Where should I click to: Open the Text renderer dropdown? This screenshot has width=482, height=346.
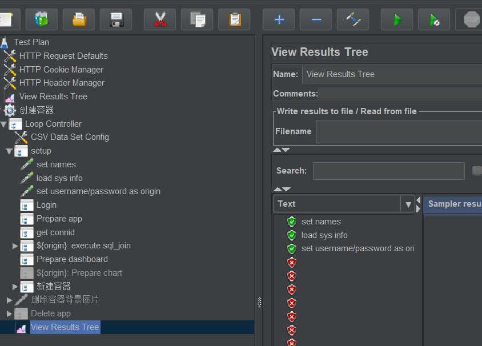point(408,204)
